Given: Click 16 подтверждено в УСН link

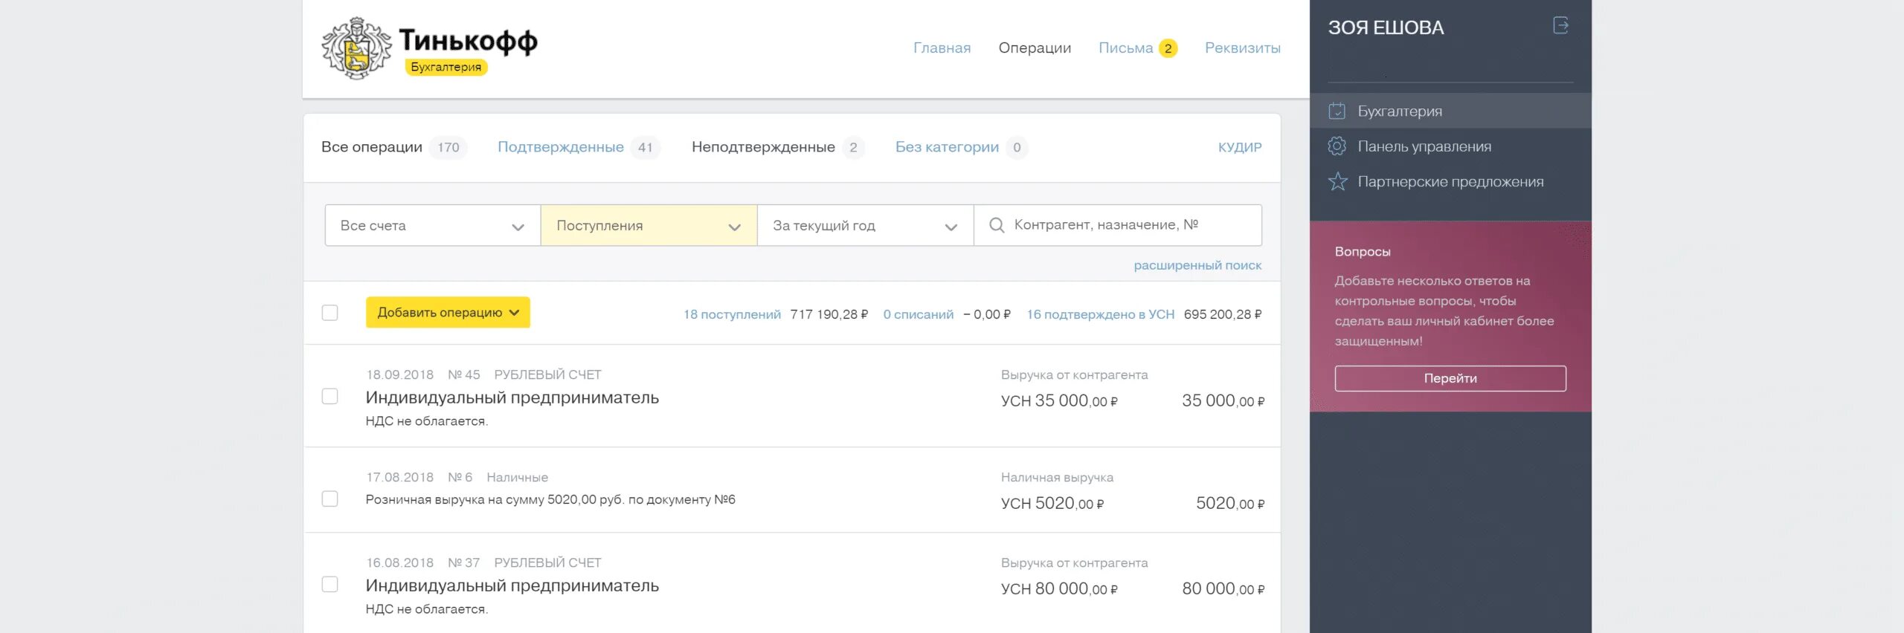Looking at the screenshot, I should (x=1101, y=314).
